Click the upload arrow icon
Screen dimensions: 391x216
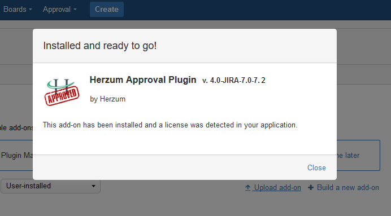247,188
